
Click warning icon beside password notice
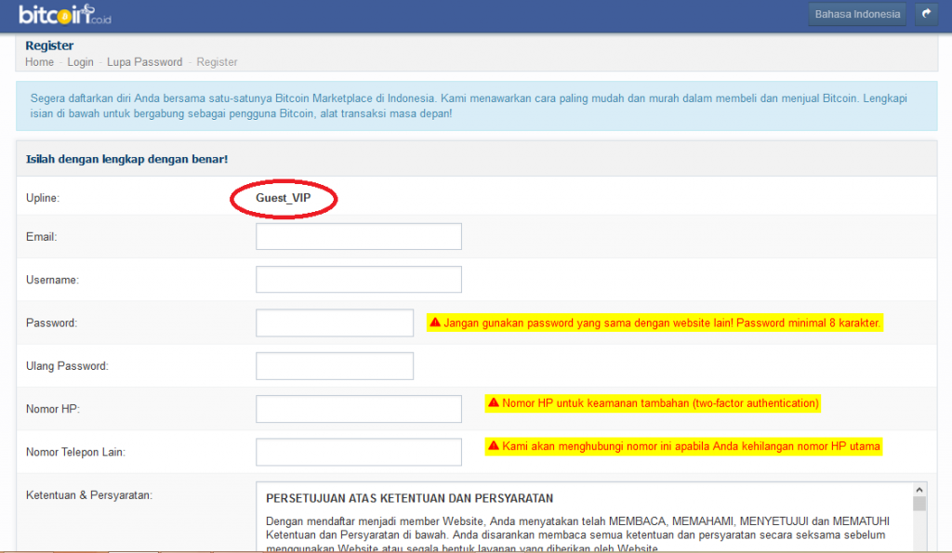point(434,323)
